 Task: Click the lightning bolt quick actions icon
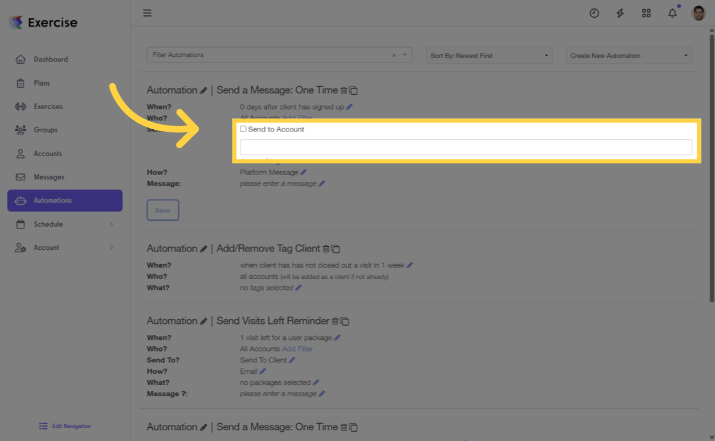(620, 13)
